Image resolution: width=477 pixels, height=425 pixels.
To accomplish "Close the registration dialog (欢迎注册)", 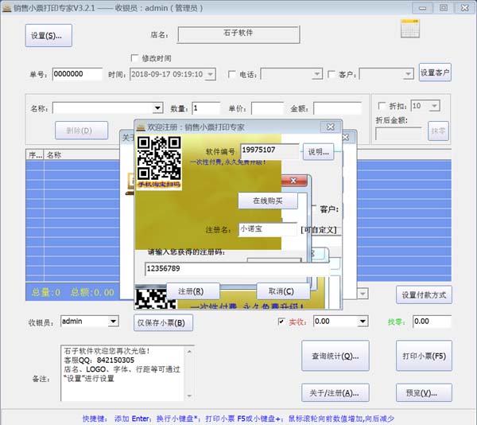I will point(331,127).
